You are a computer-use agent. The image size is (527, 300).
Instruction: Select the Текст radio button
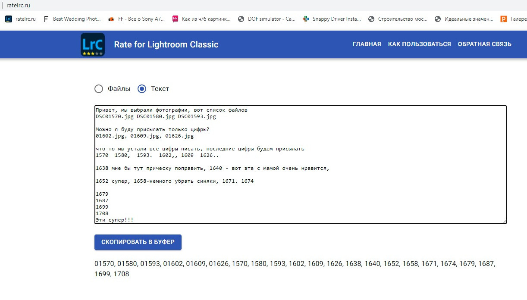142,89
